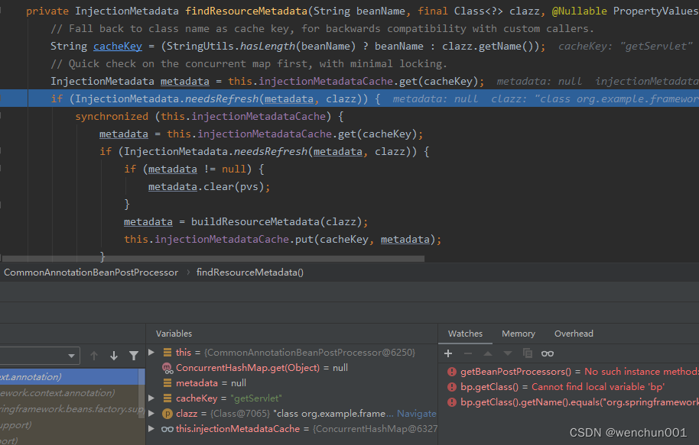Viewport: 699px width, 445px height.
Task: Move selected watch up with arrow icon
Action: (486, 353)
